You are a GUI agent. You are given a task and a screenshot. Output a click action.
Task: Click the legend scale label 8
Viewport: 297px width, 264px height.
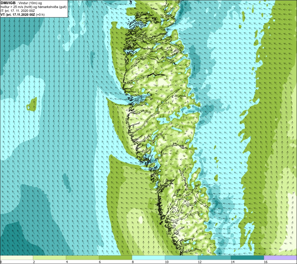(133, 262)
